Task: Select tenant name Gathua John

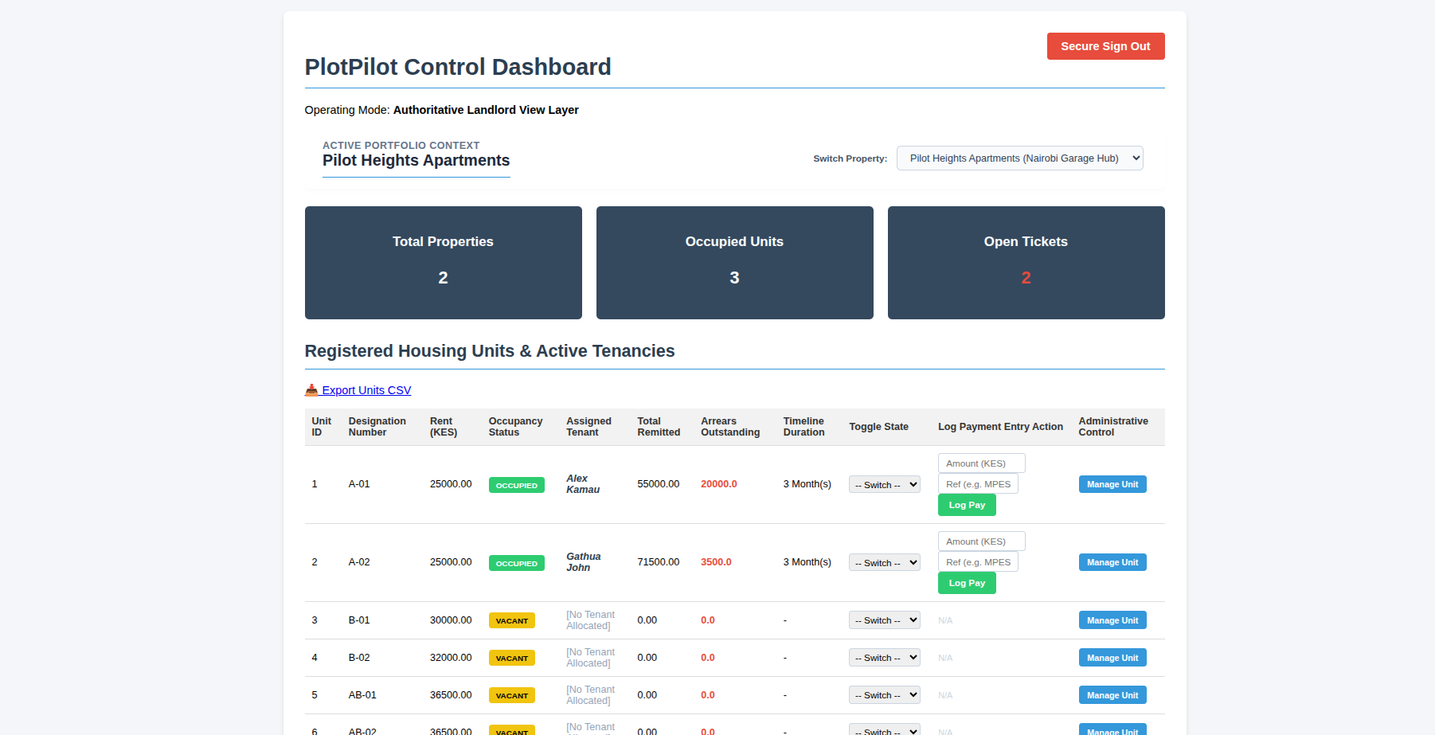Action: (584, 562)
